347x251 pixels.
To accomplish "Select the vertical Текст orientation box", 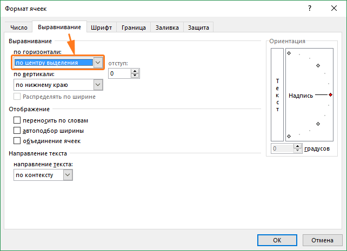I will (277, 94).
